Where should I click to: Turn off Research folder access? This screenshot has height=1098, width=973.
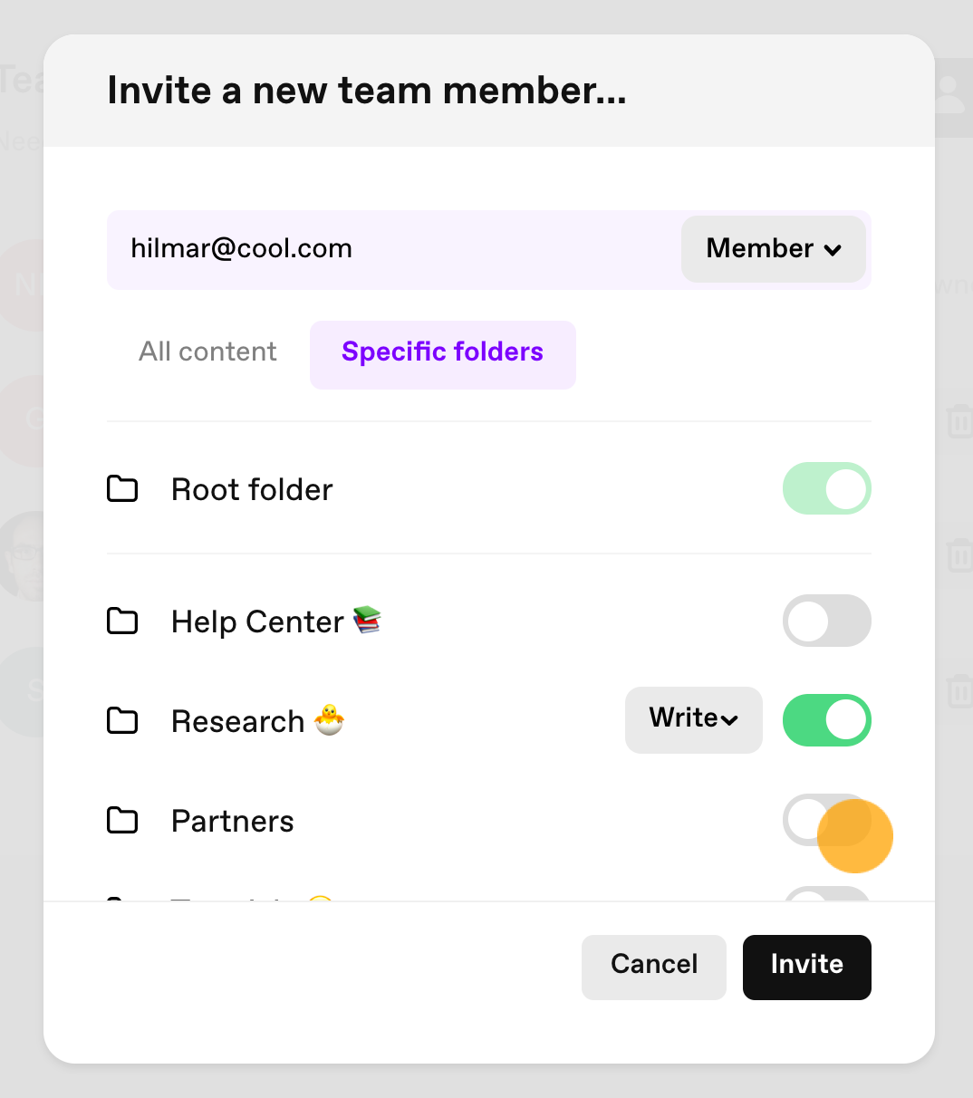pos(827,720)
